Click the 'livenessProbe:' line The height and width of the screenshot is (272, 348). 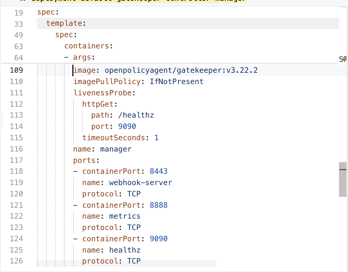click(x=104, y=93)
